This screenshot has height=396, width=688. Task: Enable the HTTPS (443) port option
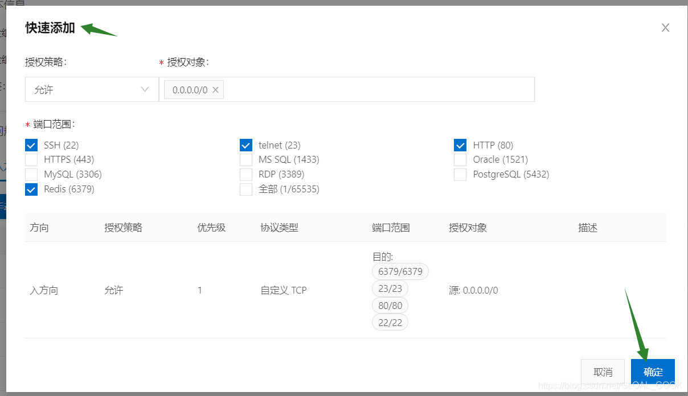(x=31, y=160)
